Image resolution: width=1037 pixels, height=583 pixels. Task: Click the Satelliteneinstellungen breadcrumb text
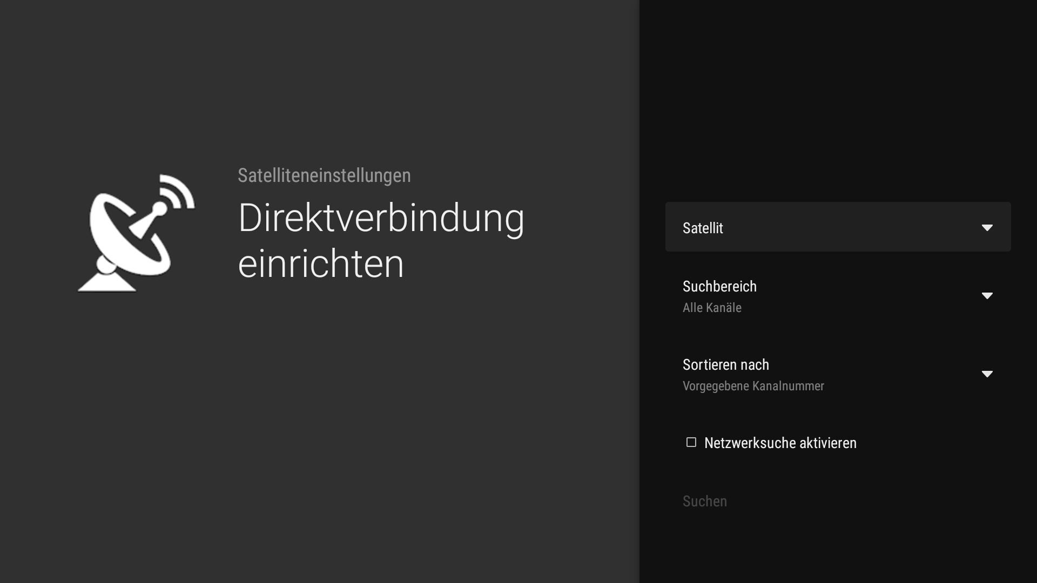(x=324, y=175)
